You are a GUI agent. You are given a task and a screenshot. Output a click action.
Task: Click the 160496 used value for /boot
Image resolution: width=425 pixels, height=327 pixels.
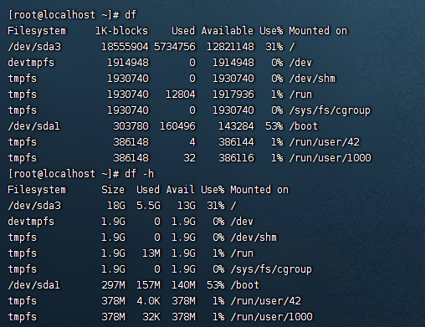point(177,126)
